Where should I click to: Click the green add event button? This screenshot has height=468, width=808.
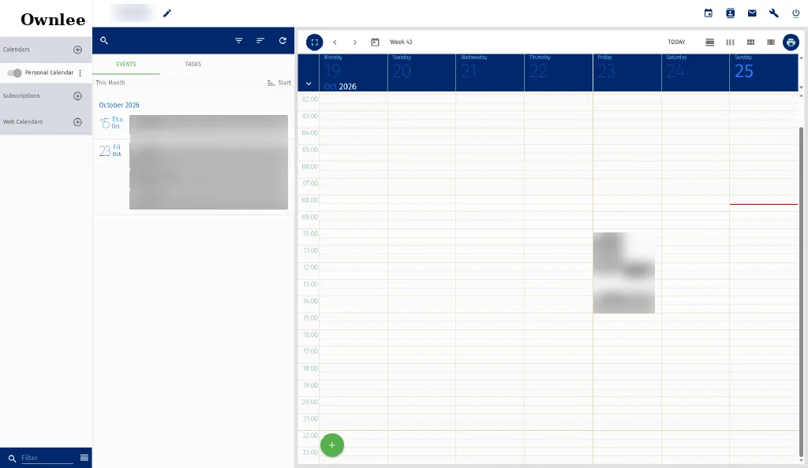click(x=332, y=445)
